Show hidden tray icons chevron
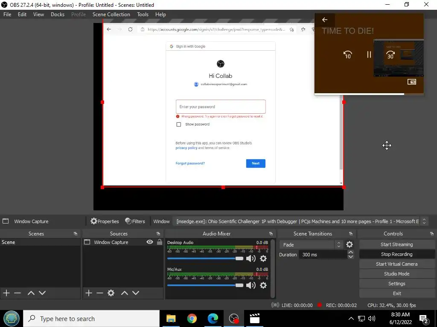 pyautogui.click(x=351, y=318)
